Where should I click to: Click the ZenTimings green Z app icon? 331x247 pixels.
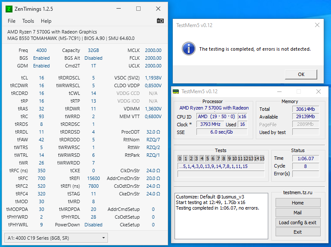[9, 9]
